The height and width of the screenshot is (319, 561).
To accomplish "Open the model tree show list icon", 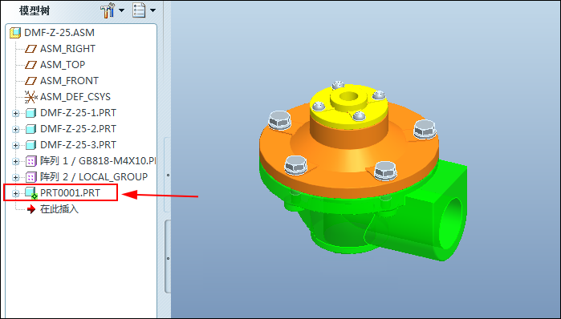I will click(139, 10).
